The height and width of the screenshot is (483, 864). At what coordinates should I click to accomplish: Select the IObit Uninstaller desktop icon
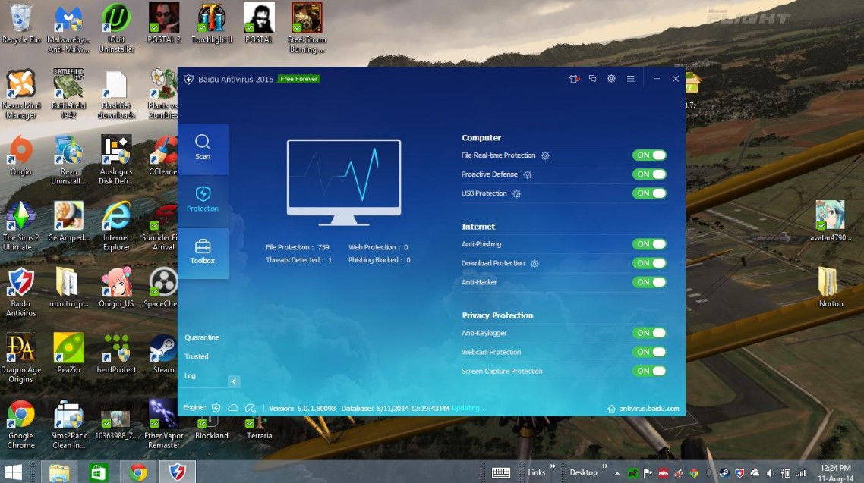coord(116,27)
